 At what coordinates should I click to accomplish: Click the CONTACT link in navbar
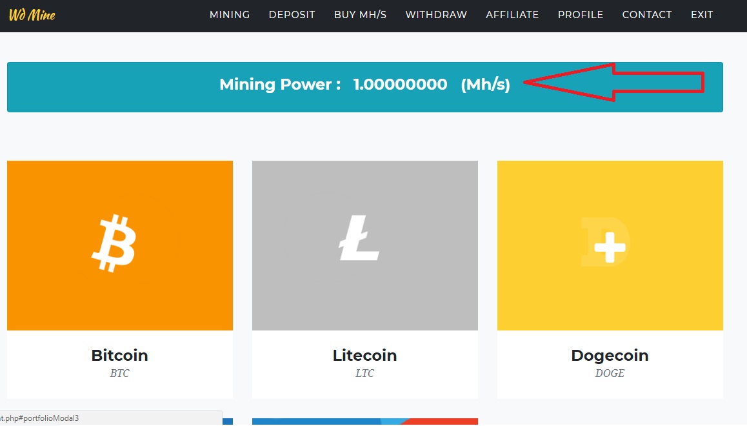pos(647,15)
